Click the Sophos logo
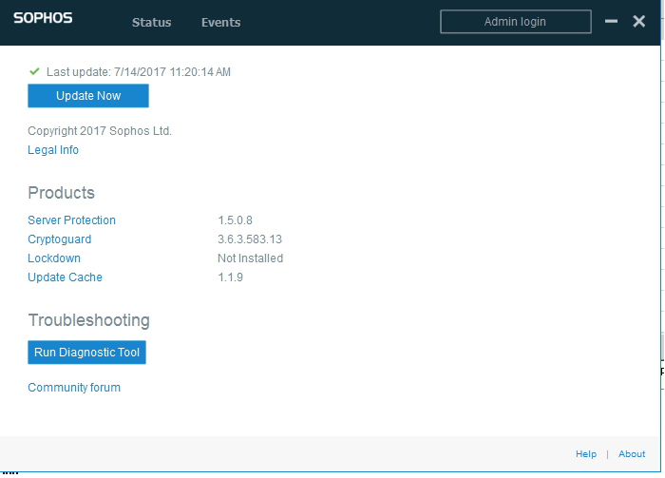665x478 pixels. click(x=43, y=18)
